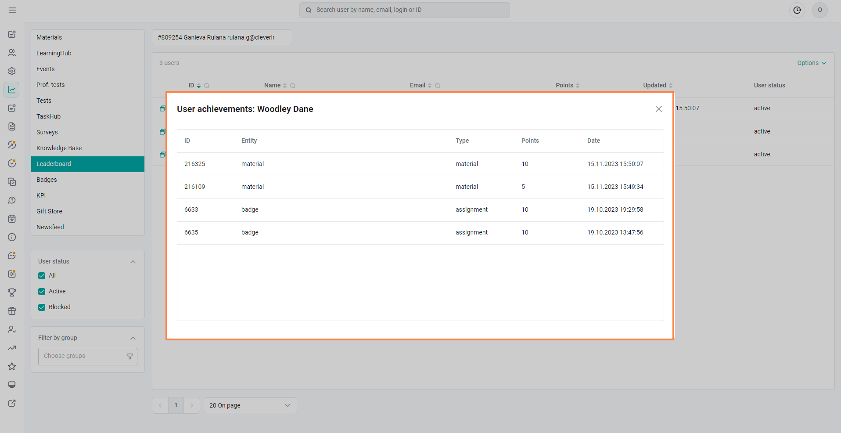Open search for Name column
This screenshot has height=433, width=841.
coord(293,86)
